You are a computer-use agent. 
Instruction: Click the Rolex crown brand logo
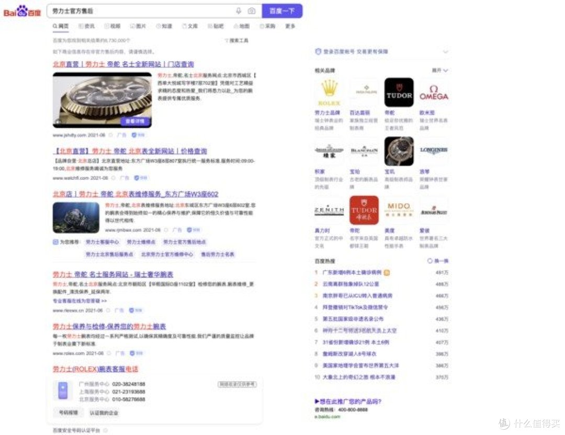pyautogui.click(x=329, y=92)
